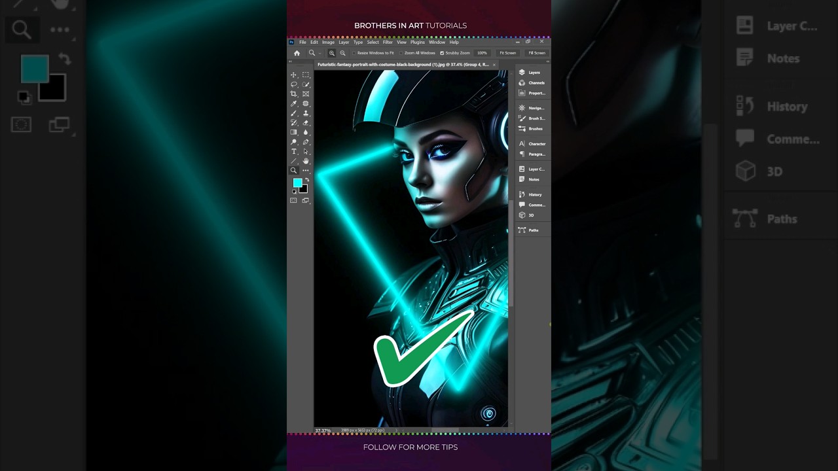Uncheck the Scrubby Zoom checkbox
The height and width of the screenshot is (471, 838).
(x=442, y=53)
